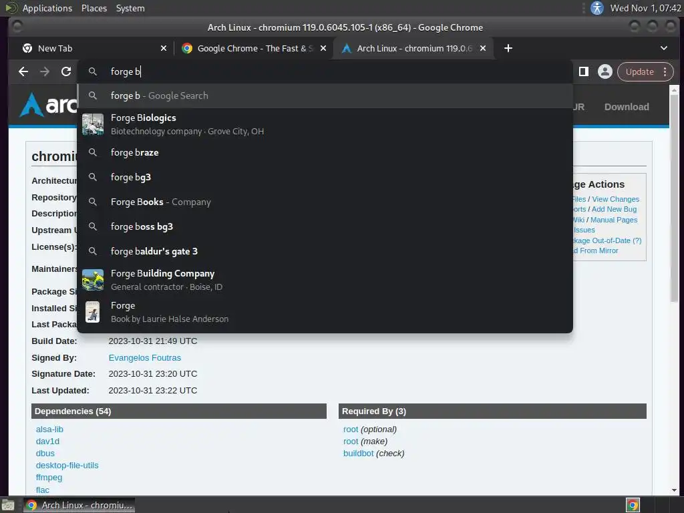Open Chrome three-dot menu

pyautogui.click(x=665, y=71)
